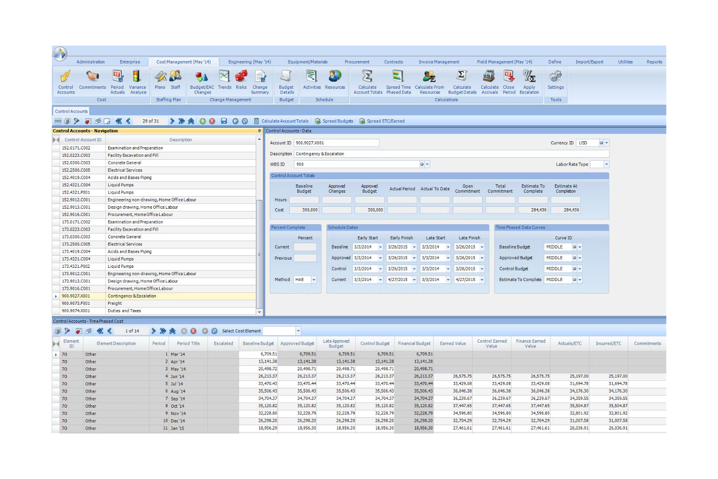718x479 pixels.
Task: Expand the Labor Rate Type dropdown
Action: (606, 165)
